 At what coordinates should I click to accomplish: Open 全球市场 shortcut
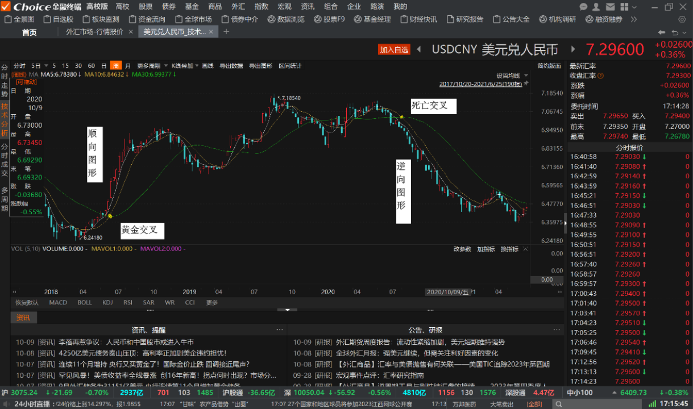click(x=193, y=19)
